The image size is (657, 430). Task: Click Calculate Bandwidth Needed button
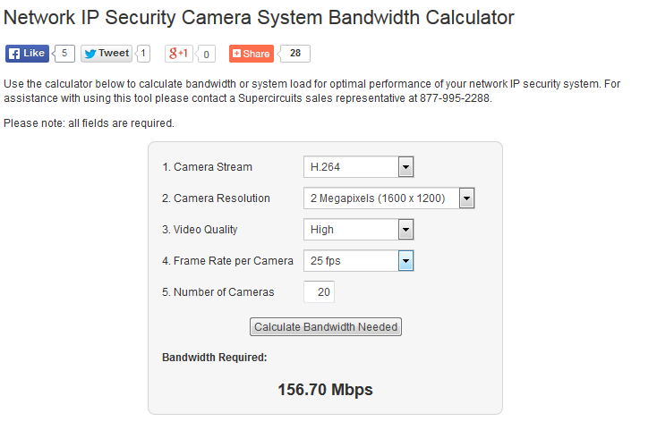tap(326, 326)
